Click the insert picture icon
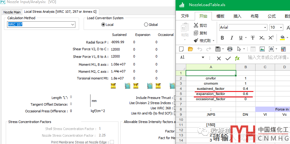 [262, 49]
